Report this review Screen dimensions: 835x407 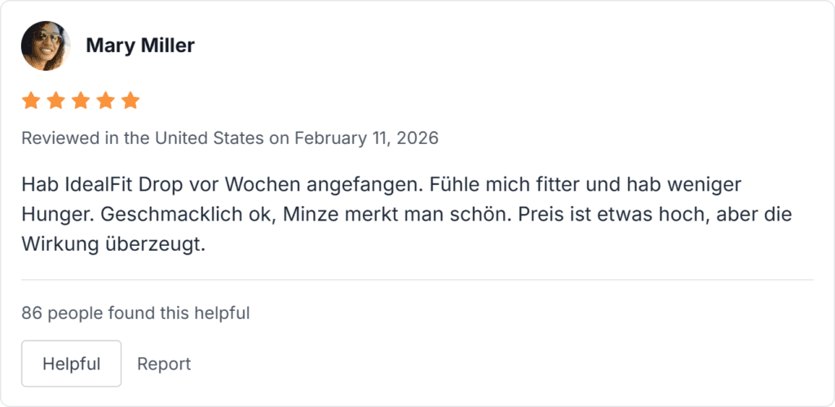[164, 364]
